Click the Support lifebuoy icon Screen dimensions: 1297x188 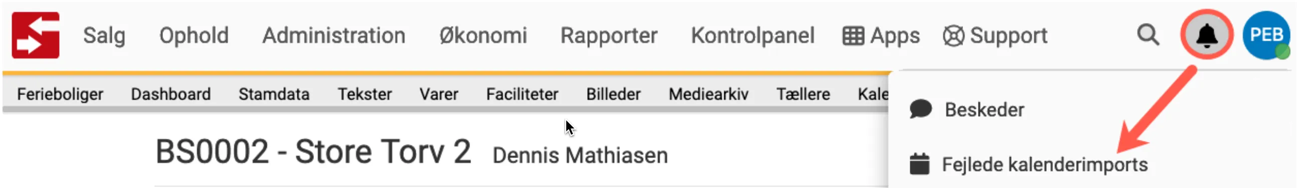point(953,35)
